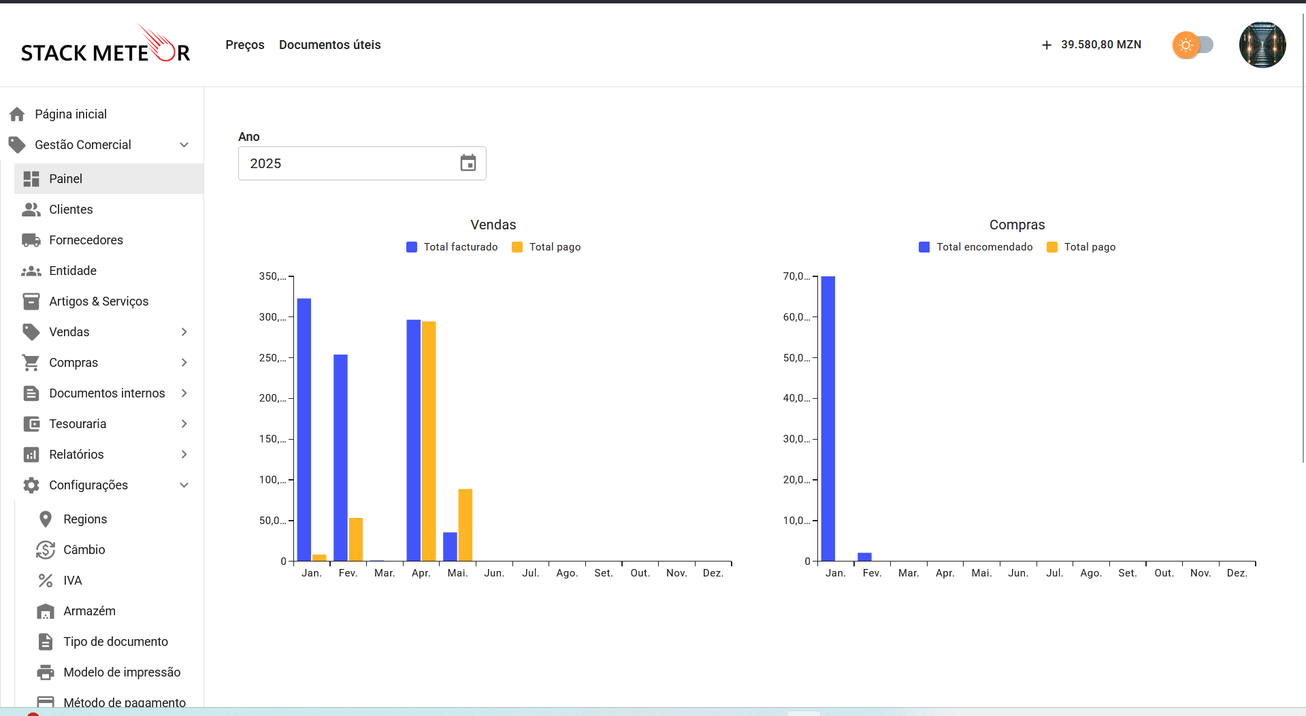
Task: Open the Documentos úteis menu item
Action: [330, 45]
